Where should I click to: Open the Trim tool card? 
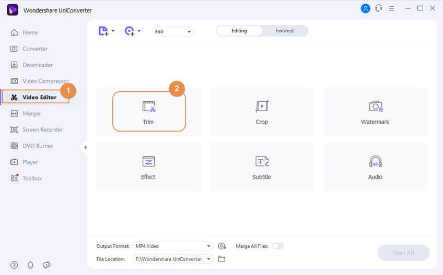click(x=149, y=112)
